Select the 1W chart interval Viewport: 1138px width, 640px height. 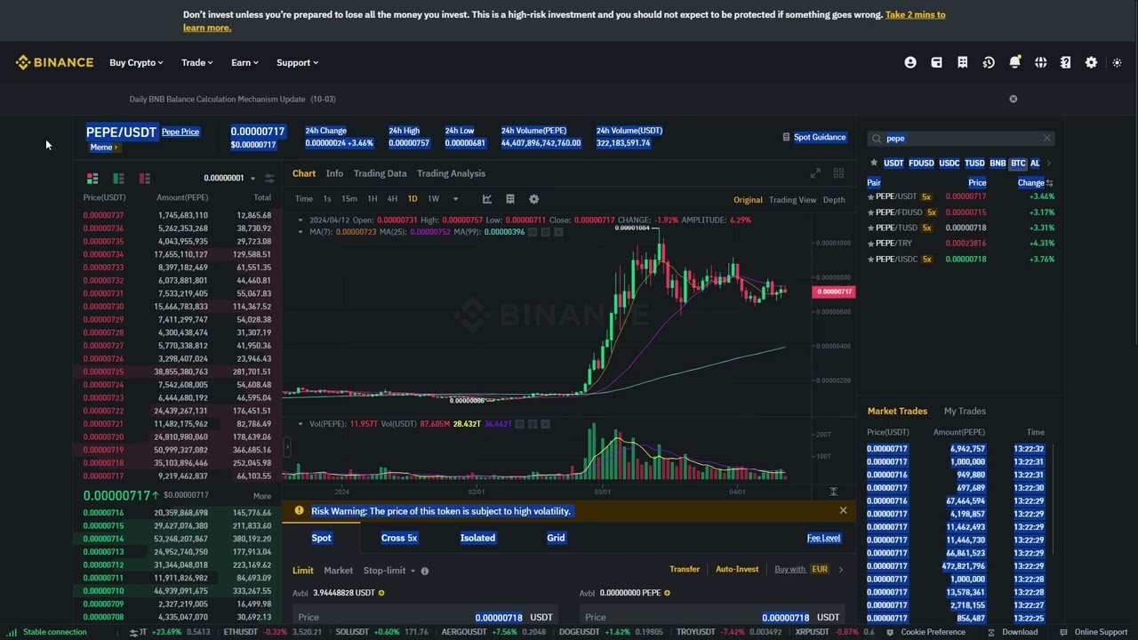click(x=434, y=199)
